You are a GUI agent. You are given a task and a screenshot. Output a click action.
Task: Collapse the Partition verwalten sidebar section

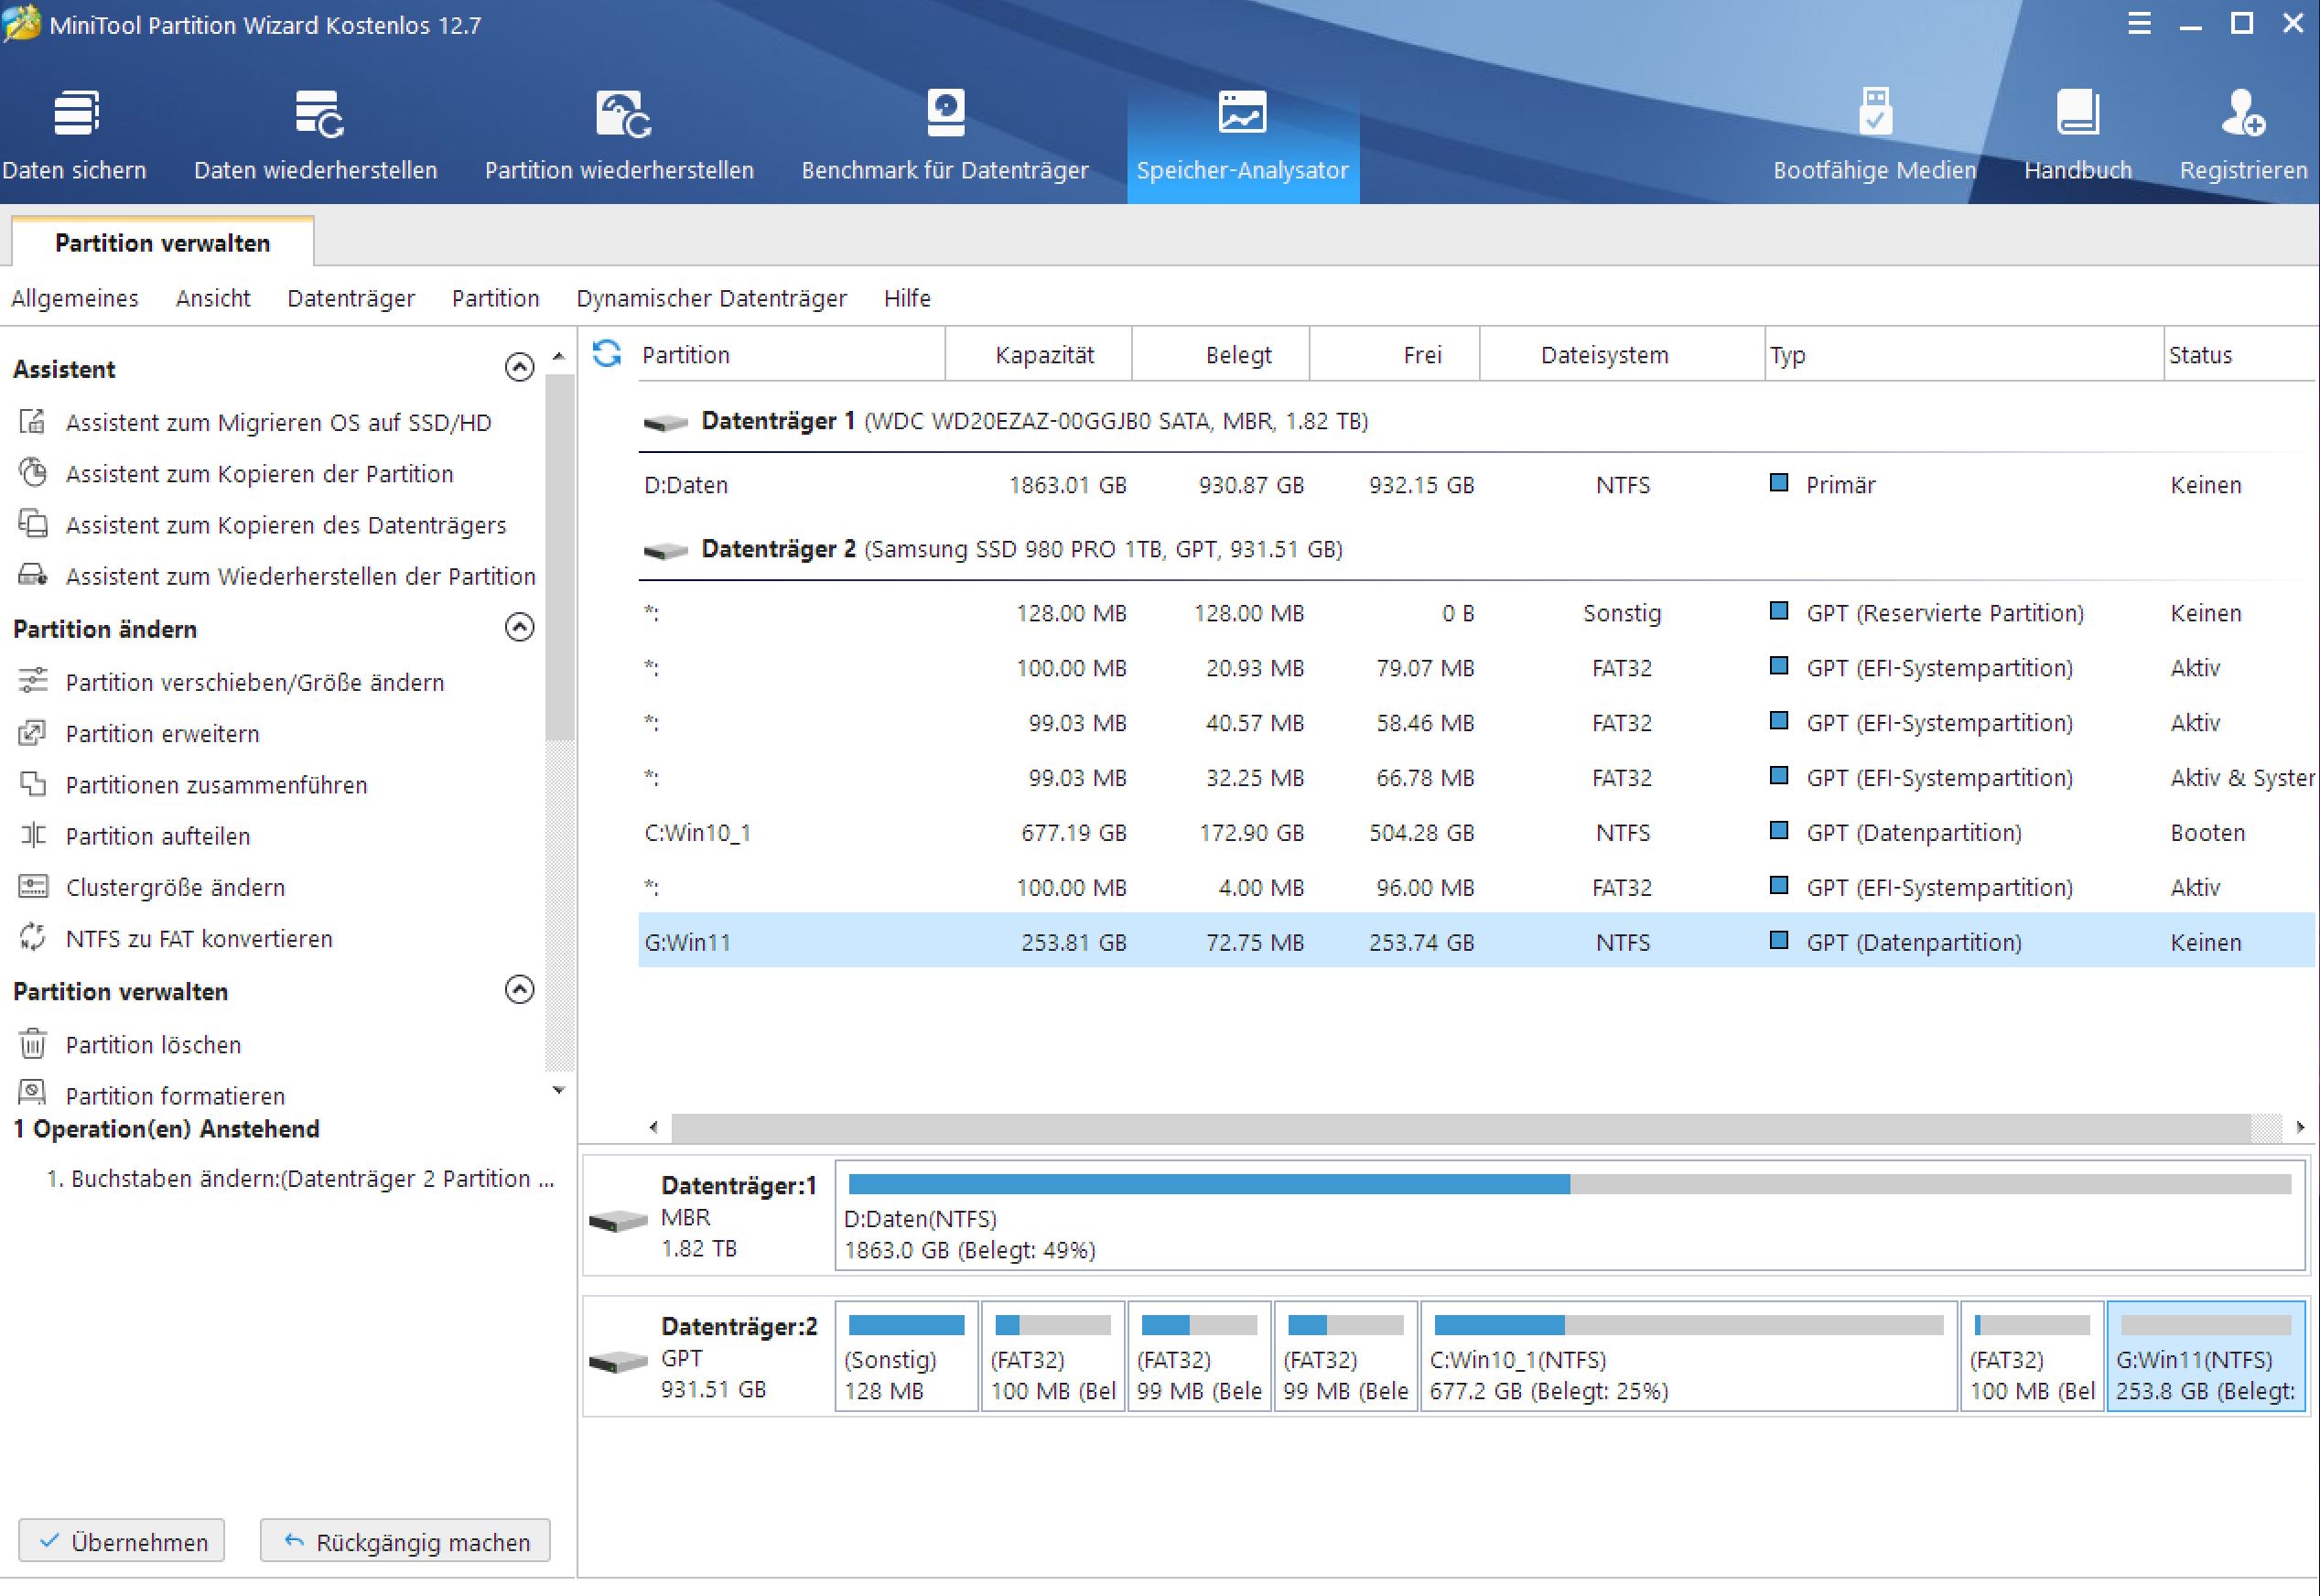tap(519, 990)
